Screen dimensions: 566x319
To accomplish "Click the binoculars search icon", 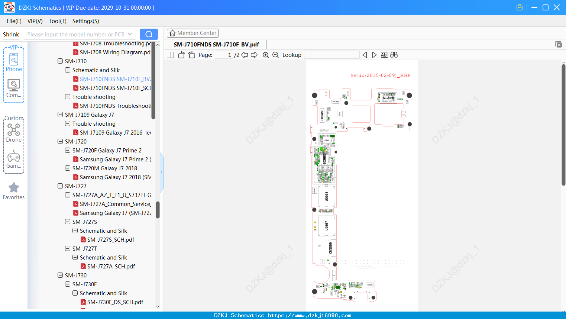I will (x=394, y=55).
